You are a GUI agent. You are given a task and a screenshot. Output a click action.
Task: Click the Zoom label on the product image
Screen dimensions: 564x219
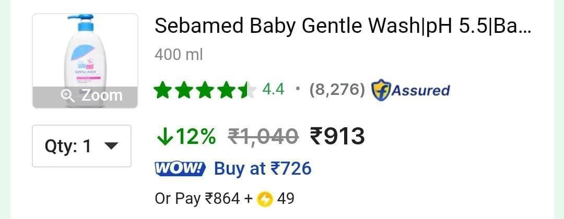pos(102,95)
